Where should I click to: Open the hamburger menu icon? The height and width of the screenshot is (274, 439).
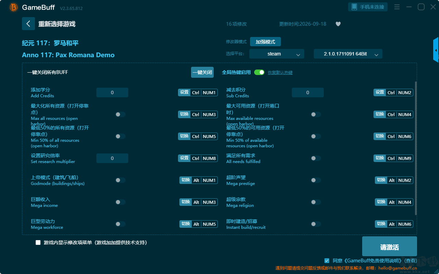(397, 7)
